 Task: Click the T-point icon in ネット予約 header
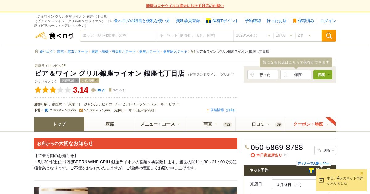point(311,170)
